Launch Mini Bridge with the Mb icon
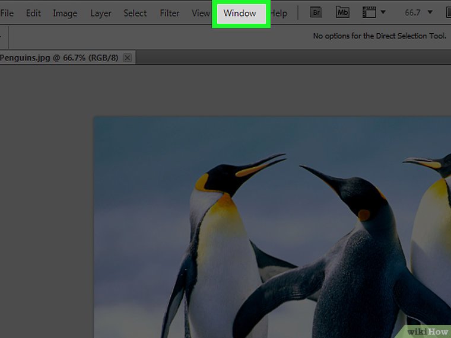This screenshot has width=451, height=338. pyautogui.click(x=342, y=12)
